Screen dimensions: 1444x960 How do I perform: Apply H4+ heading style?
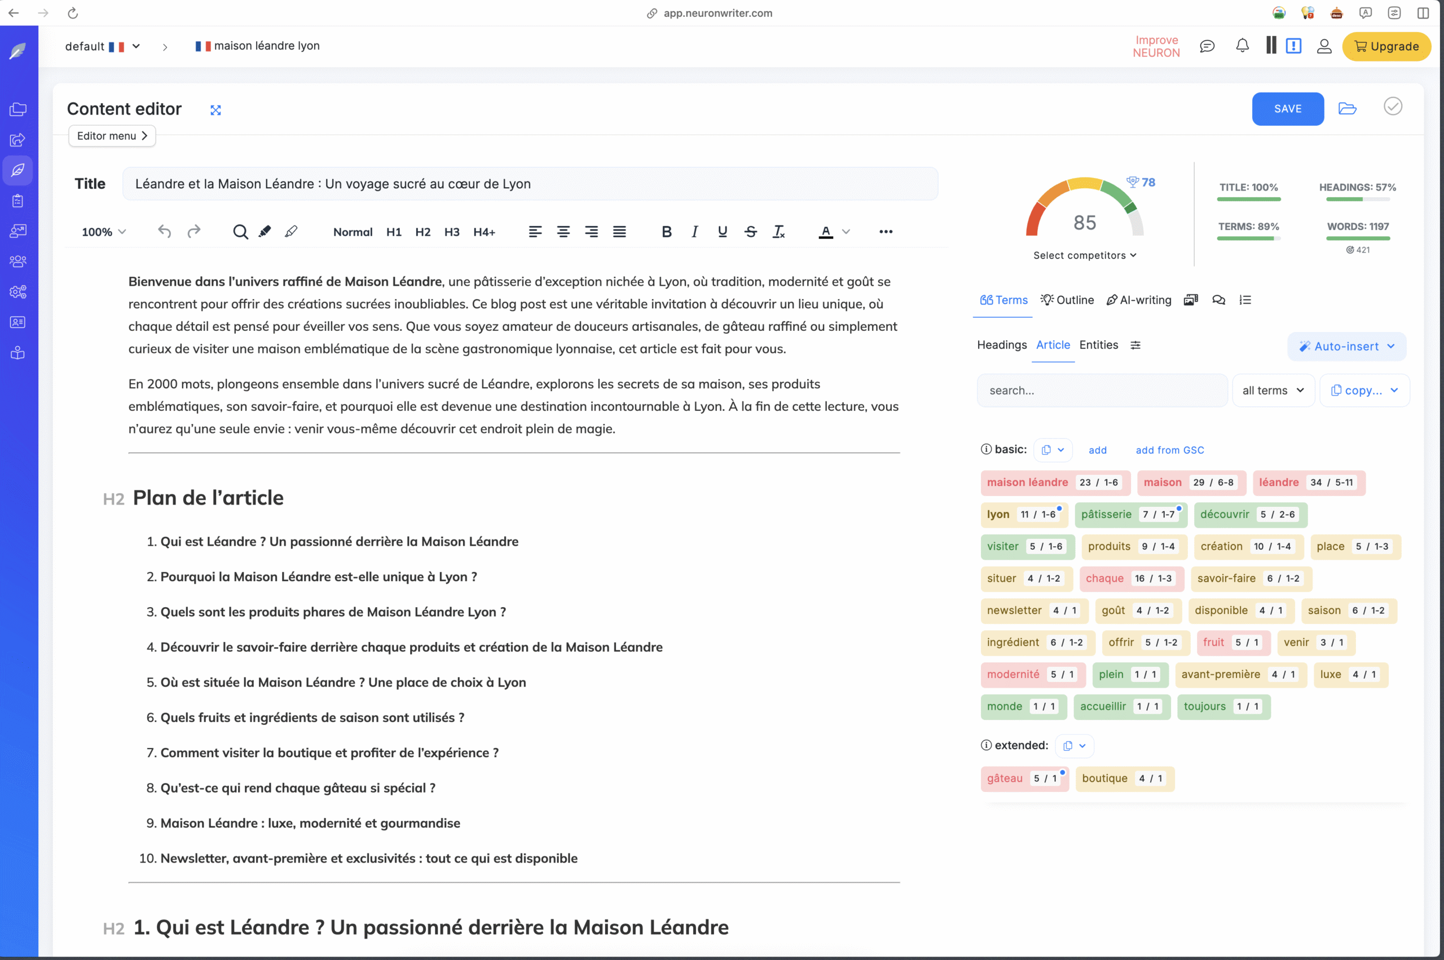click(484, 232)
